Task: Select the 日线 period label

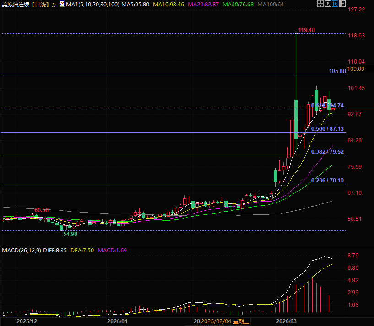Action: click(x=41, y=5)
